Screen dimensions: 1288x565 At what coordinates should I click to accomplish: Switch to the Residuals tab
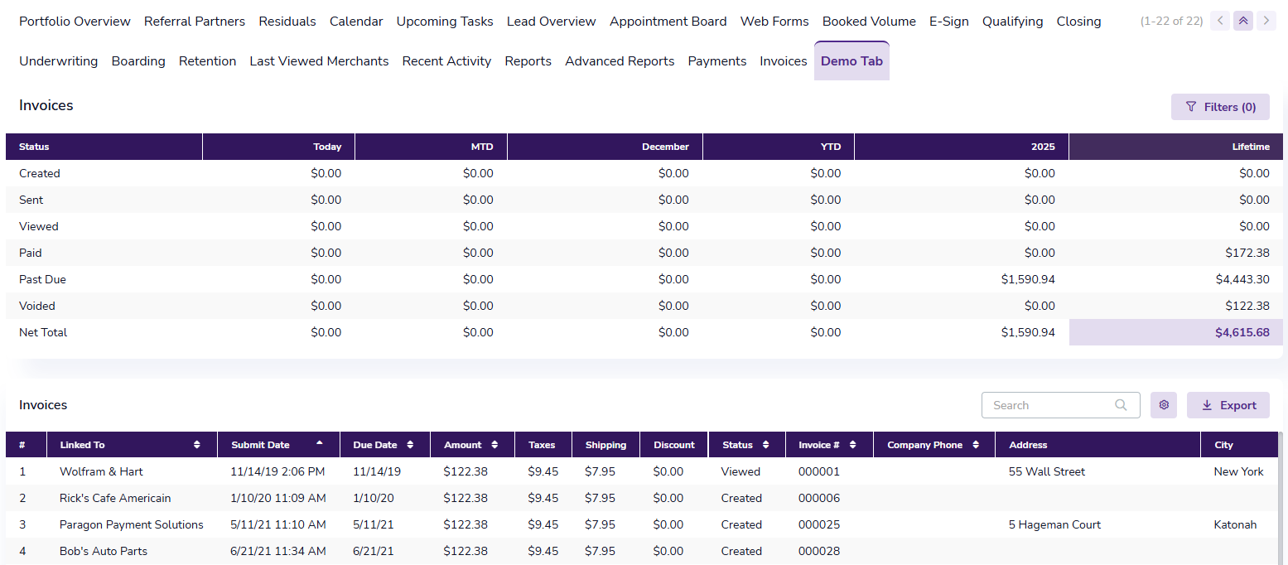point(287,22)
